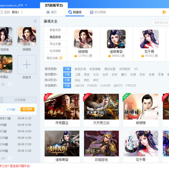Filter theme by 军事

(x=161, y=75)
